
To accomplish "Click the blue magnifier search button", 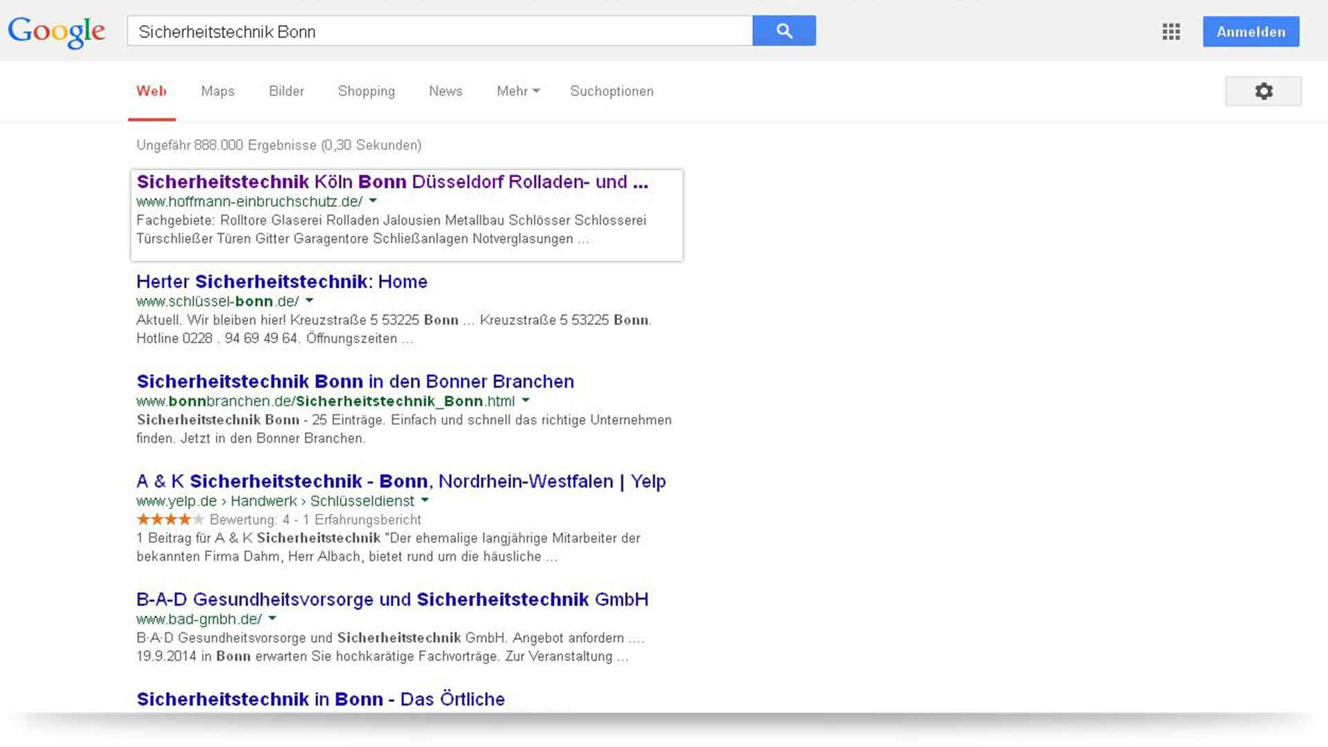I will [x=784, y=31].
